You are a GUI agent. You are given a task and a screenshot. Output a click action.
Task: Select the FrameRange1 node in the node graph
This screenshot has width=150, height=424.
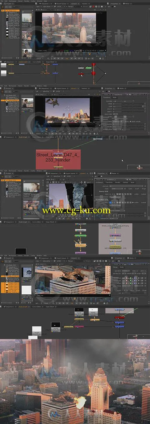coord(115,247)
